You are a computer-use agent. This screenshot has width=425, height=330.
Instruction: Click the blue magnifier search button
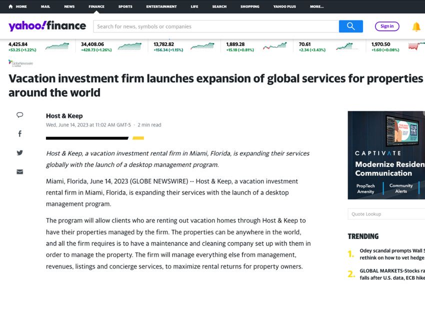[350, 26]
